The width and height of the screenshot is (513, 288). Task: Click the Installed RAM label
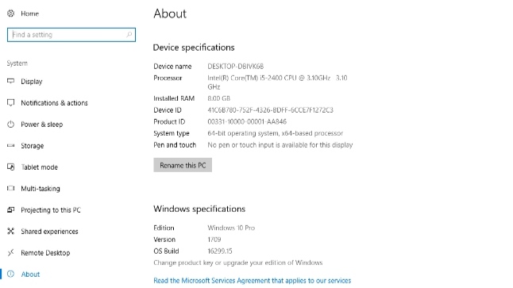[174, 98]
